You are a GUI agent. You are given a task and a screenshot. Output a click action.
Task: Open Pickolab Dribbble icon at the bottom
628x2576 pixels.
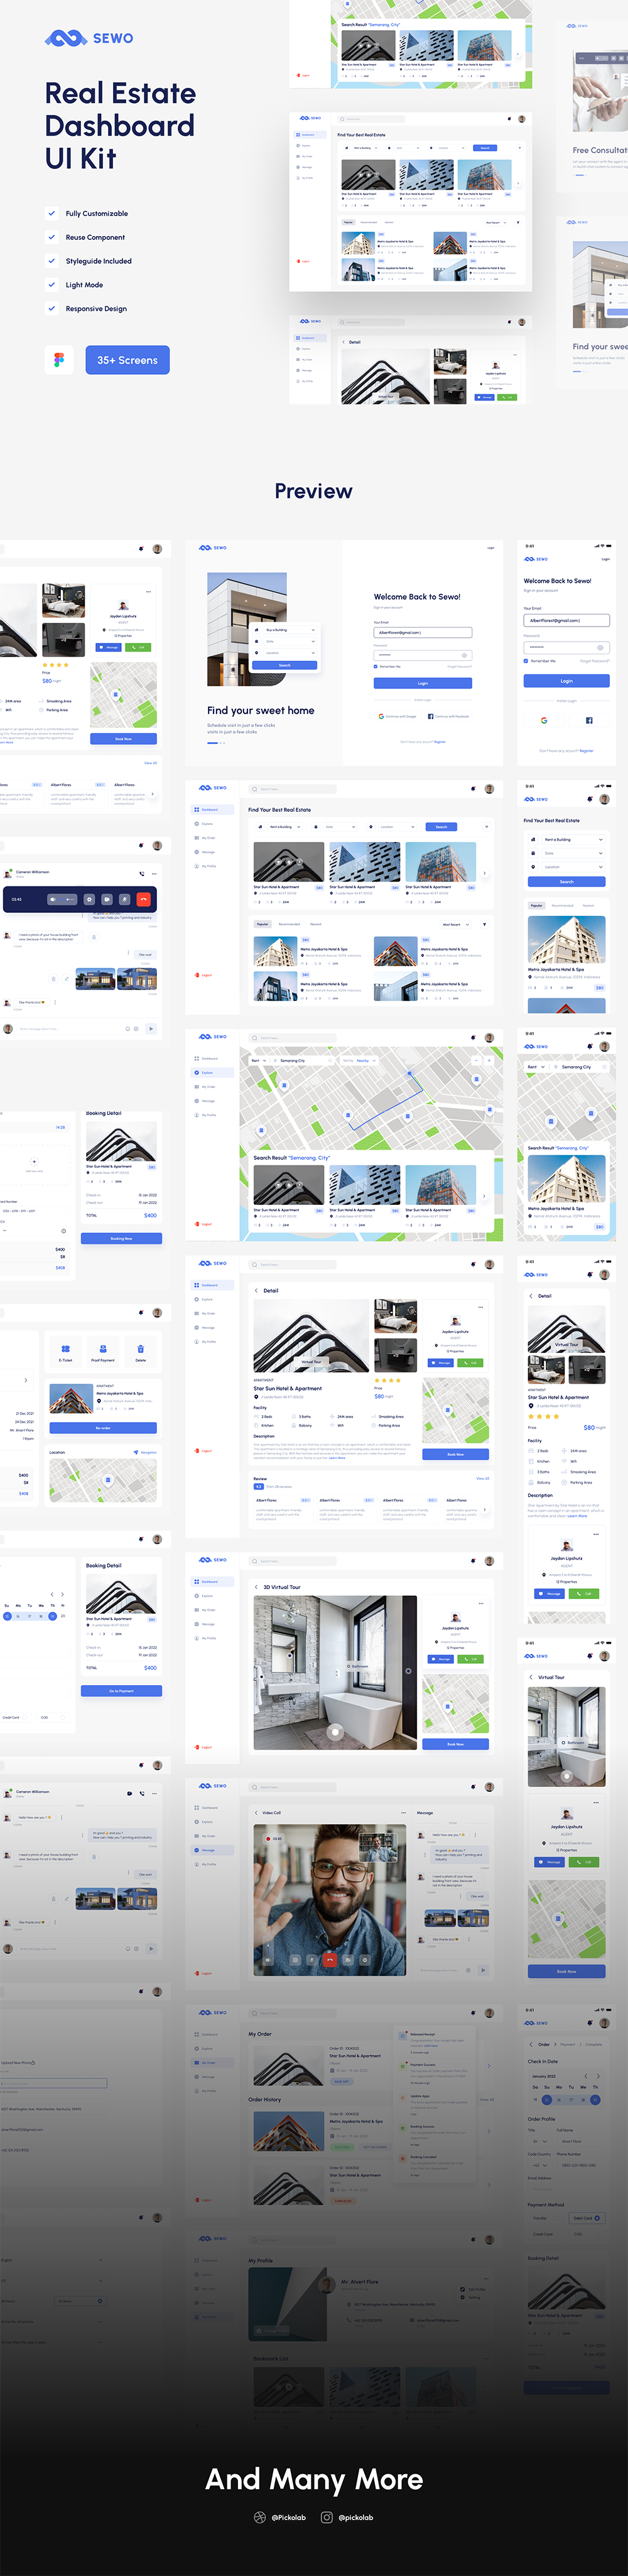pyautogui.click(x=260, y=2517)
